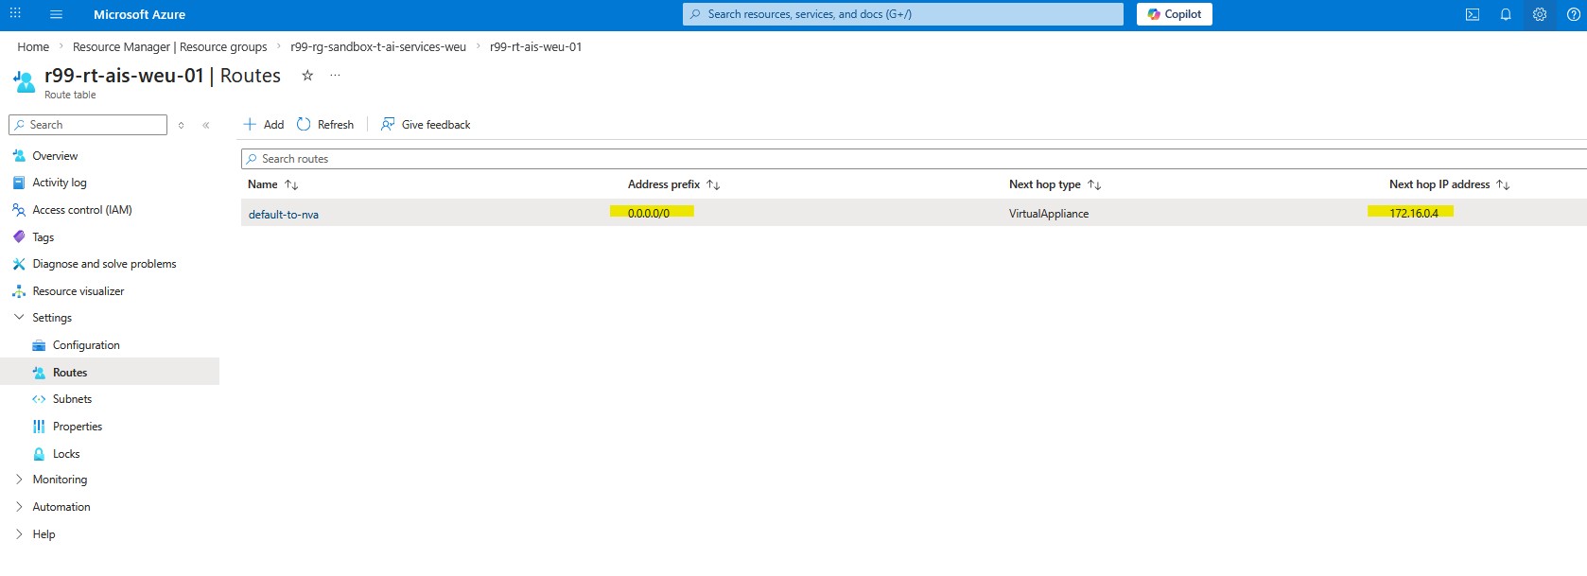Open the more options ellipsis beside title
The image size is (1587, 576).
coord(335,76)
